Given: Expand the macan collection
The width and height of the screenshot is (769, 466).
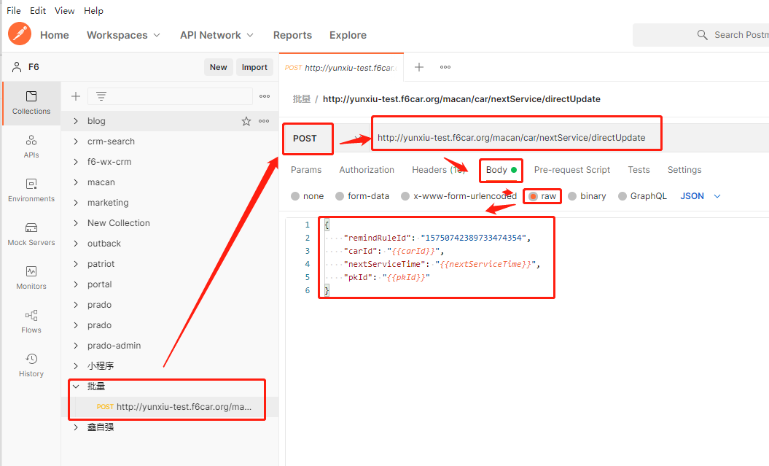Looking at the screenshot, I should [x=76, y=182].
